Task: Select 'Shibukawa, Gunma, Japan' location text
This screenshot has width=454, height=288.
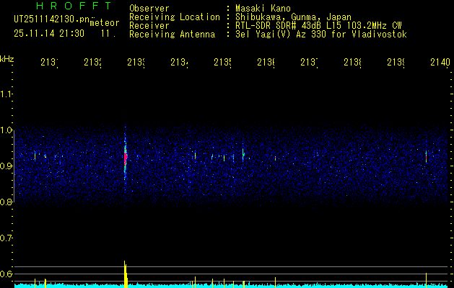Action: coord(293,17)
